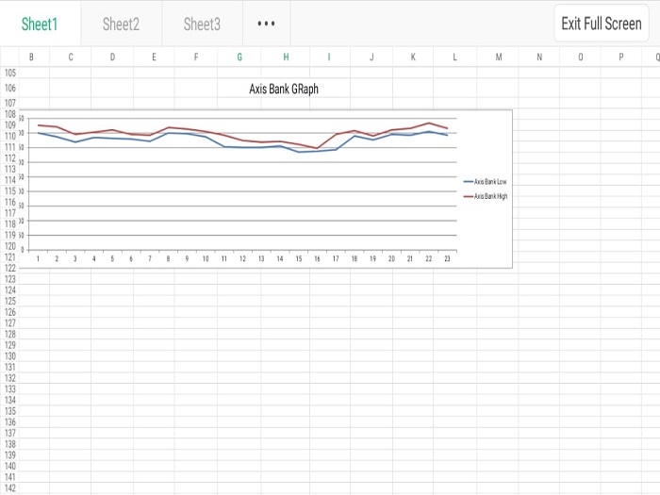Select column J header
Screen dimensions: 660x495
371,57
